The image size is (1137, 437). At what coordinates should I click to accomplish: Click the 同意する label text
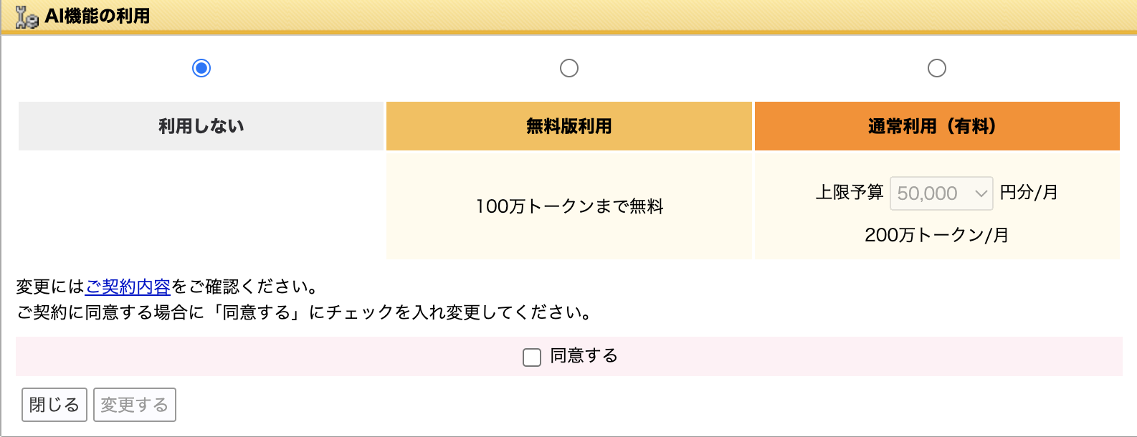point(584,356)
